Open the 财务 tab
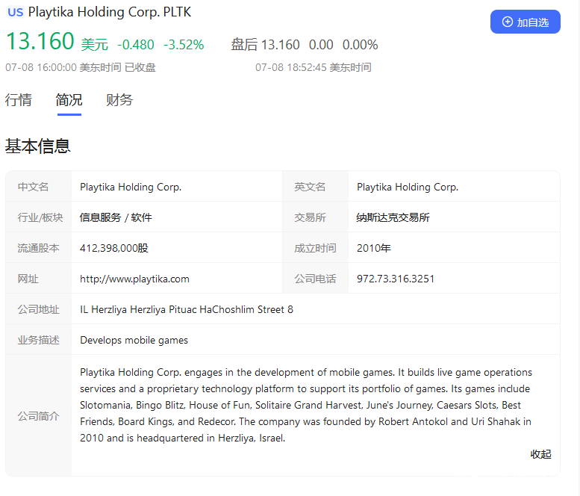 [x=119, y=100]
